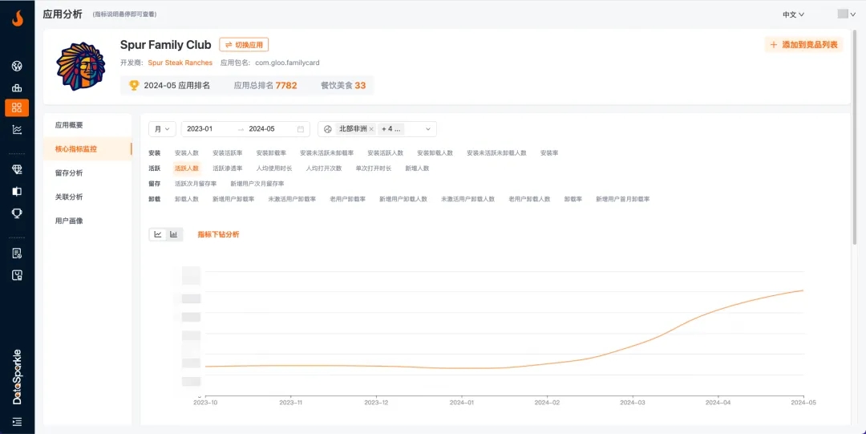866x434 pixels.
Task: Click the DataSparkle flame logo
Action: click(17, 18)
